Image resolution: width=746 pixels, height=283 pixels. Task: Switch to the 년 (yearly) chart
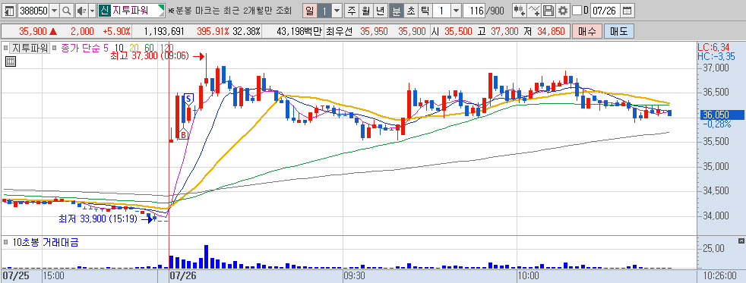(x=380, y=10)
